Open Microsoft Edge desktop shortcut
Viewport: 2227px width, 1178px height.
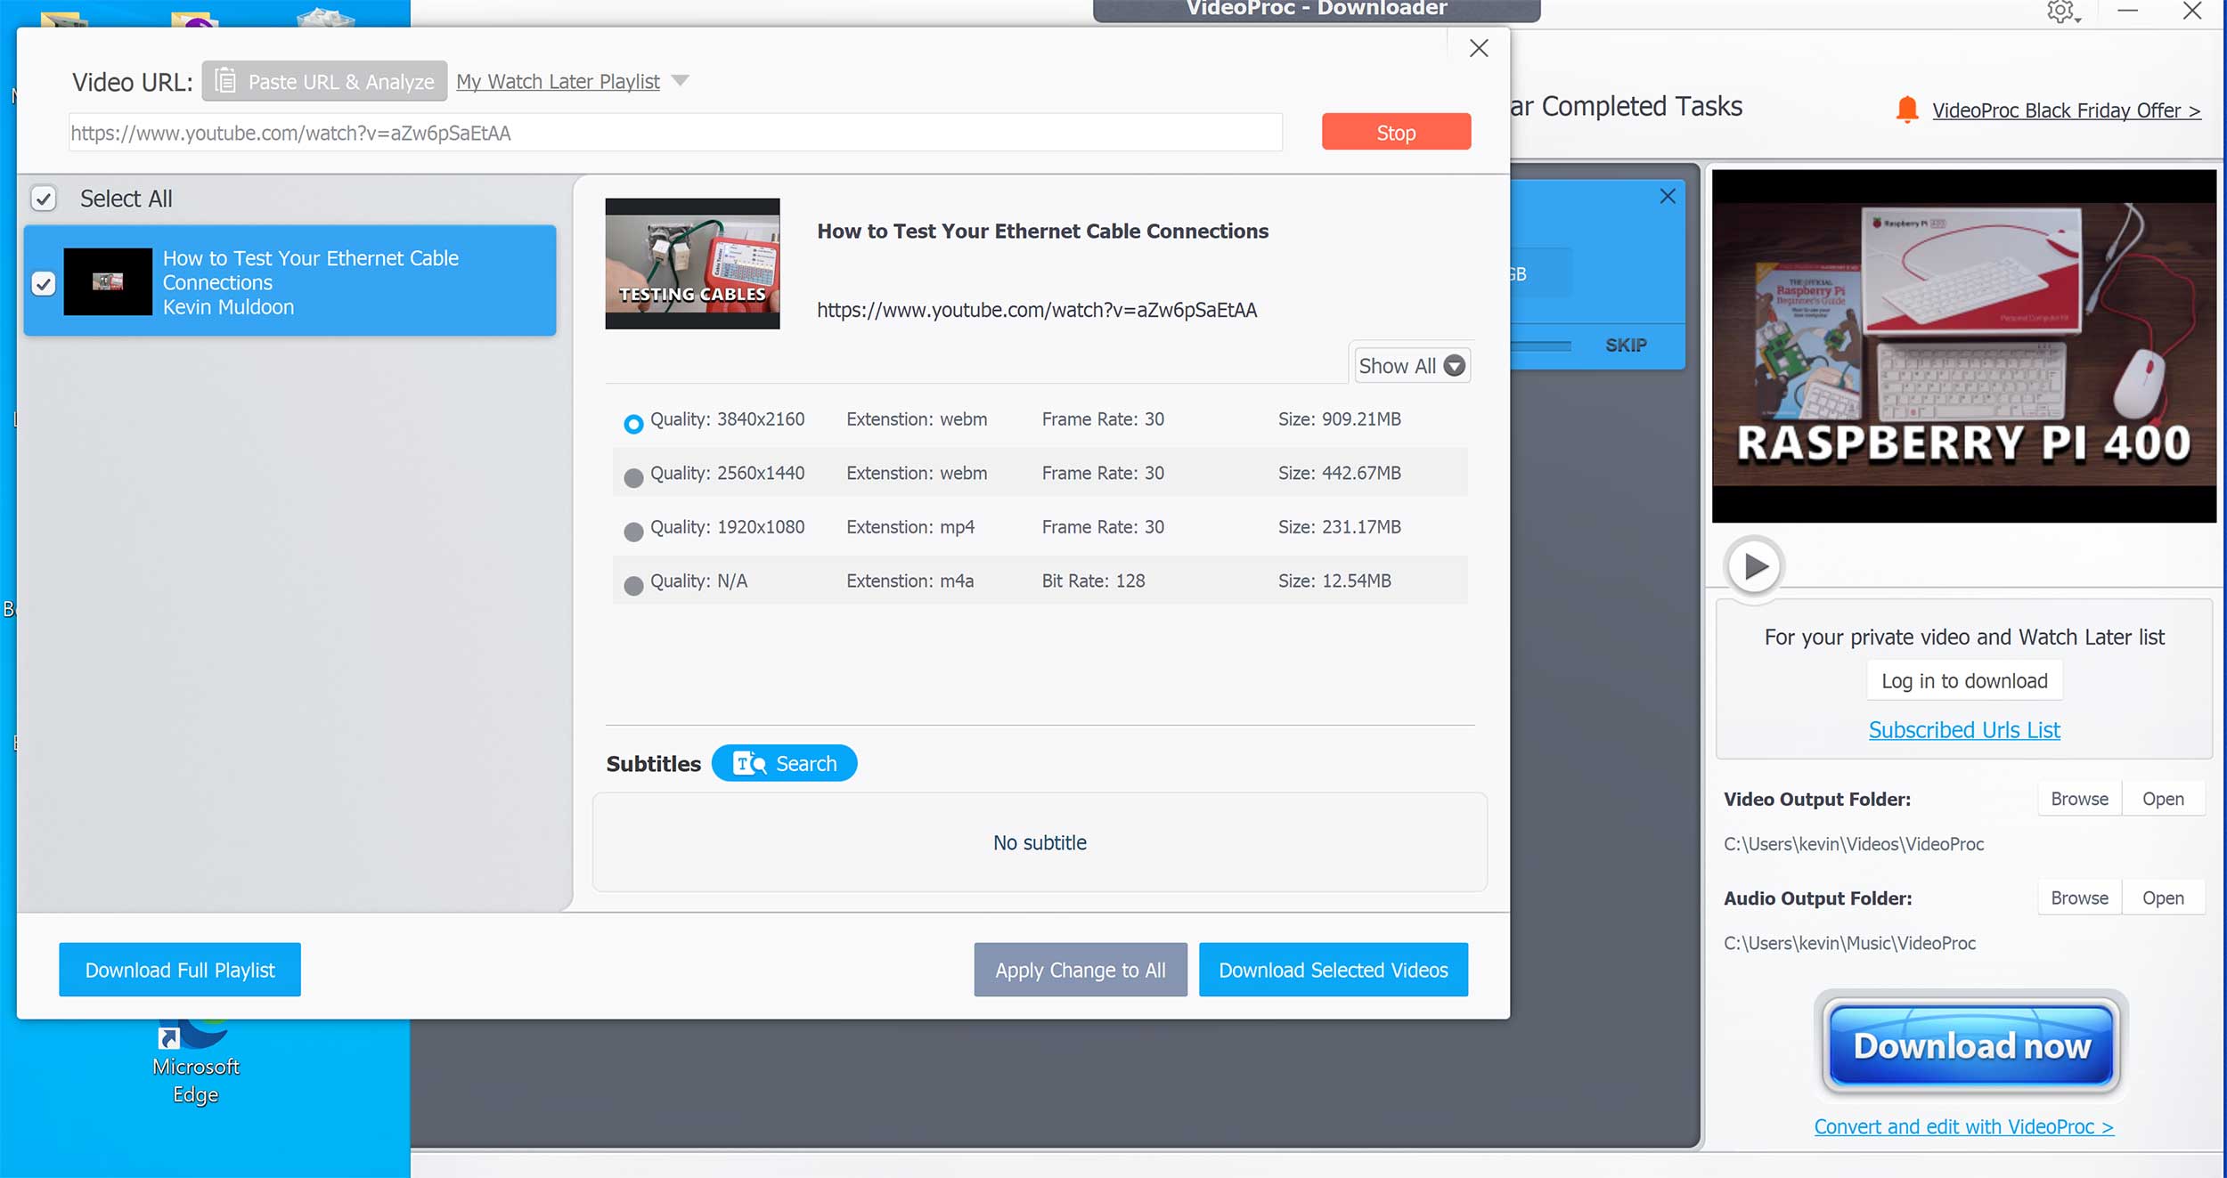(195, 1064)
